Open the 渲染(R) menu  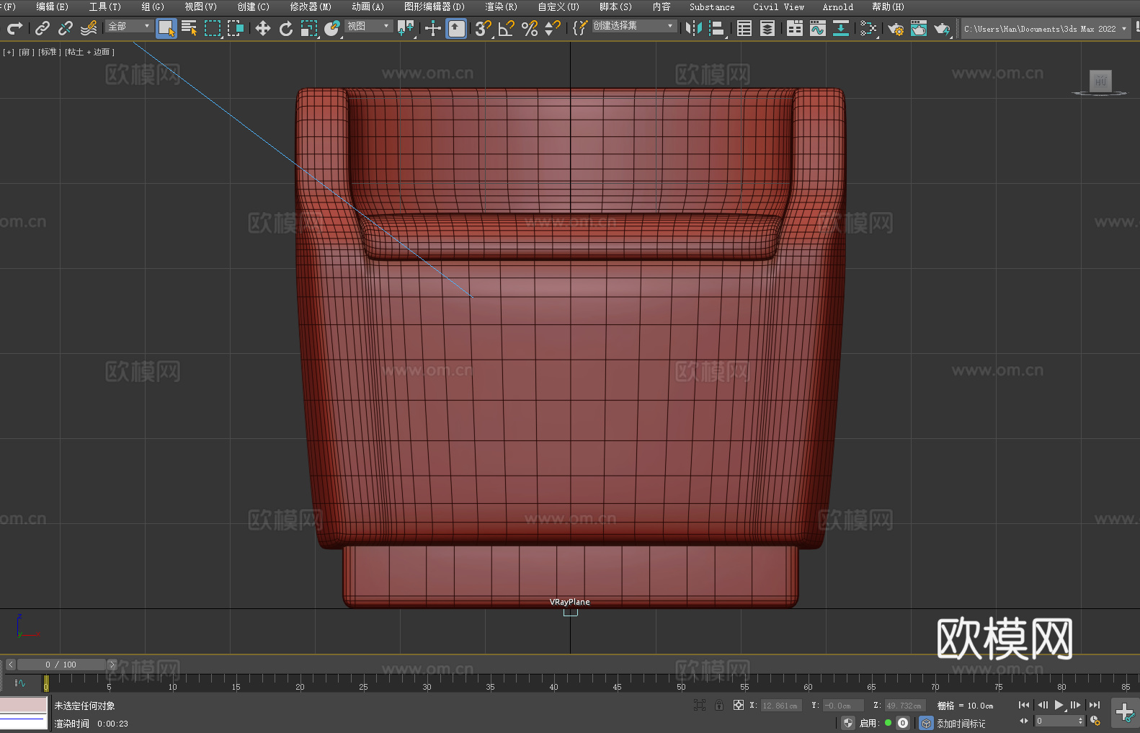click(x=502, y=7)
